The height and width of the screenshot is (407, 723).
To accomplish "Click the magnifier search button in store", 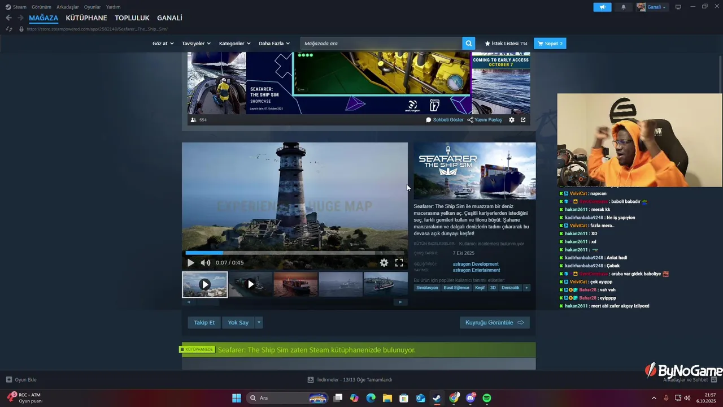I will 468,44.
